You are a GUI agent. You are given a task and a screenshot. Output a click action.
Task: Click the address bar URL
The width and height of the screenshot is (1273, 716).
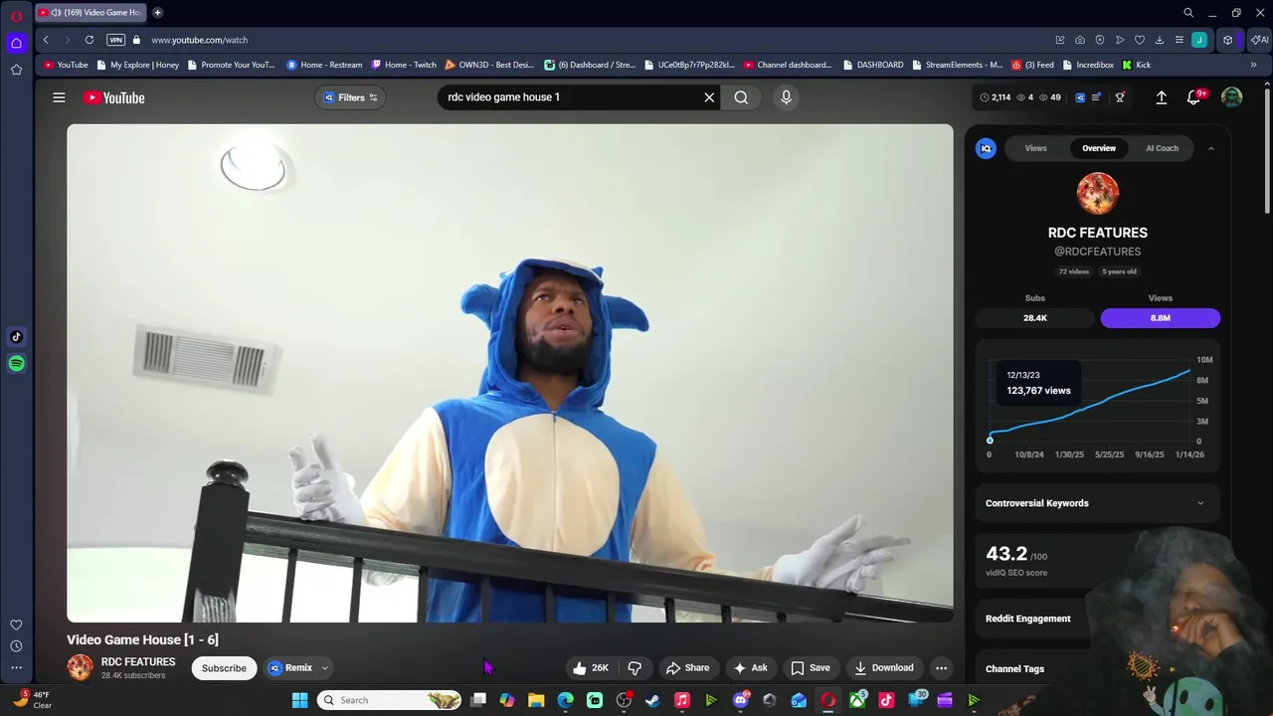199,40
